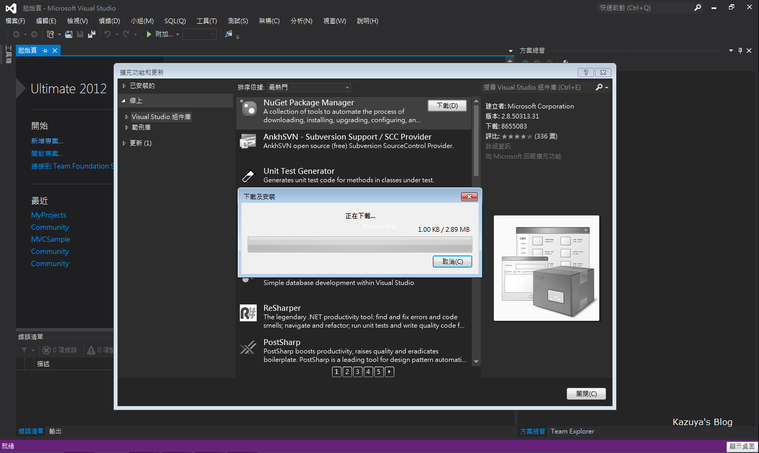Close the 起始頁 tab

(x=55, y=51)
